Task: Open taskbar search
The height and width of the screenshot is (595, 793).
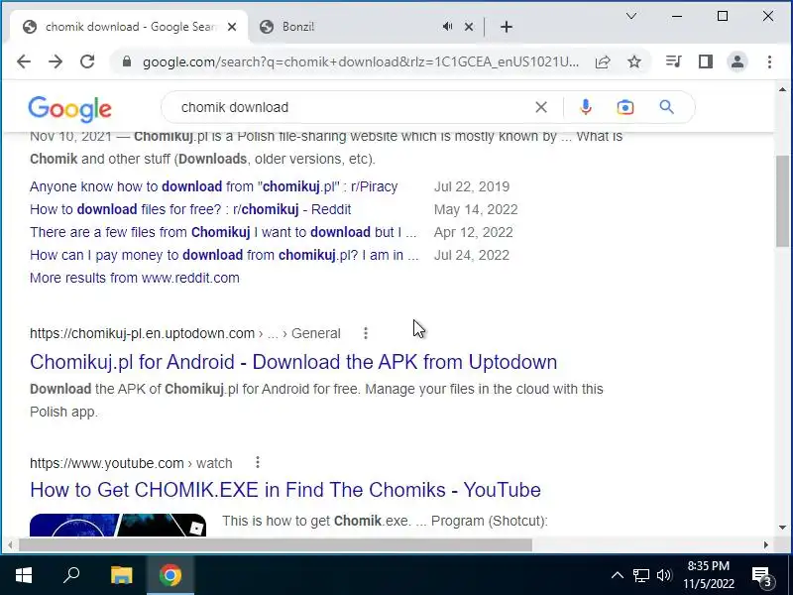Action: tap(71, 575)
